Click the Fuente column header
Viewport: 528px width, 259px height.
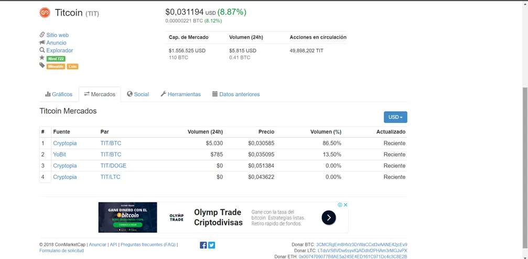click(x=62, y=132)
